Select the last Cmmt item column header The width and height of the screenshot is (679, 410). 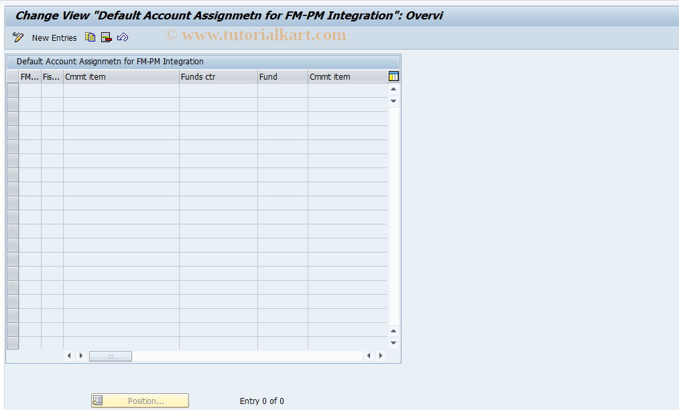[x=348, y=76]
